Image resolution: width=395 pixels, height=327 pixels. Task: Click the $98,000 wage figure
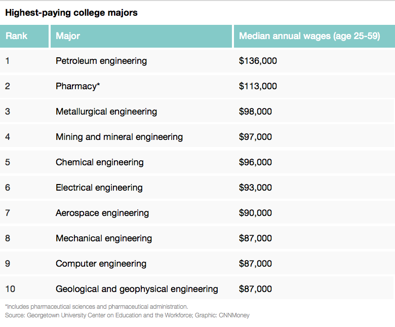pyautogui.click(x=255, y=112)
